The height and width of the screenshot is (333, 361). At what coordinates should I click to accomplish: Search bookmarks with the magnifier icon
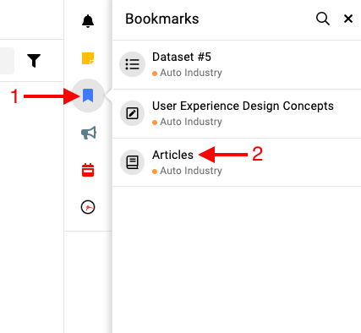(x=323, y=19)
